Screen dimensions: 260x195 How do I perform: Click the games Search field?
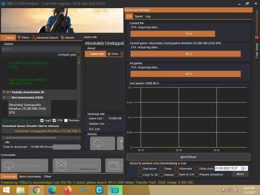(x=41, y=49)
